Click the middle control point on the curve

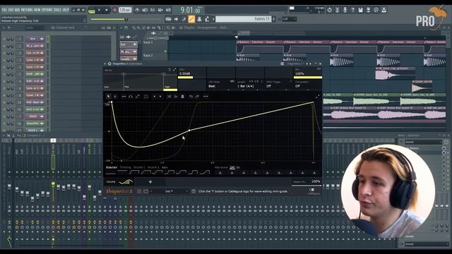[189, 130]
